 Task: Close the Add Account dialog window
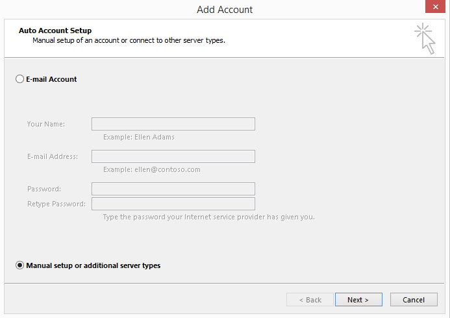[435, 6]
